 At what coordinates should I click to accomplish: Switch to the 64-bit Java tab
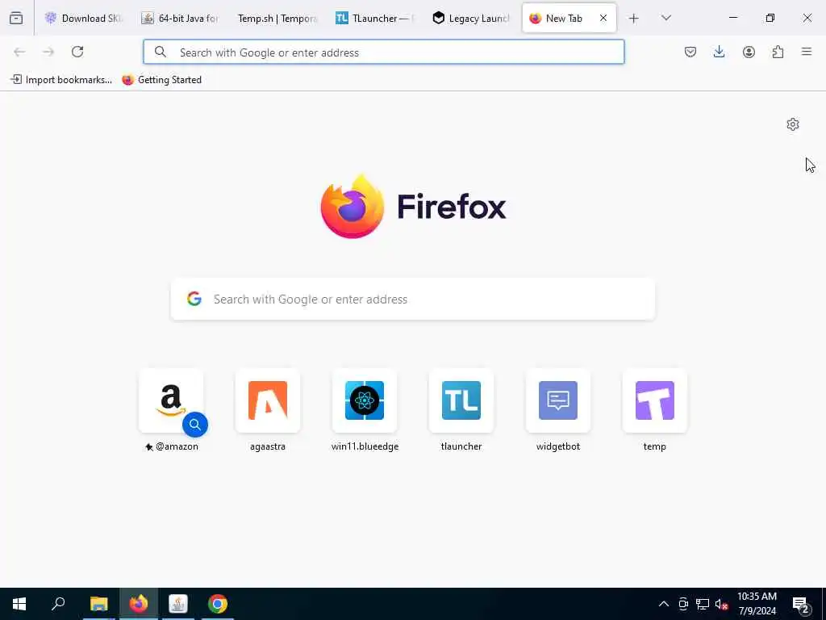click(x=179, y=19)
